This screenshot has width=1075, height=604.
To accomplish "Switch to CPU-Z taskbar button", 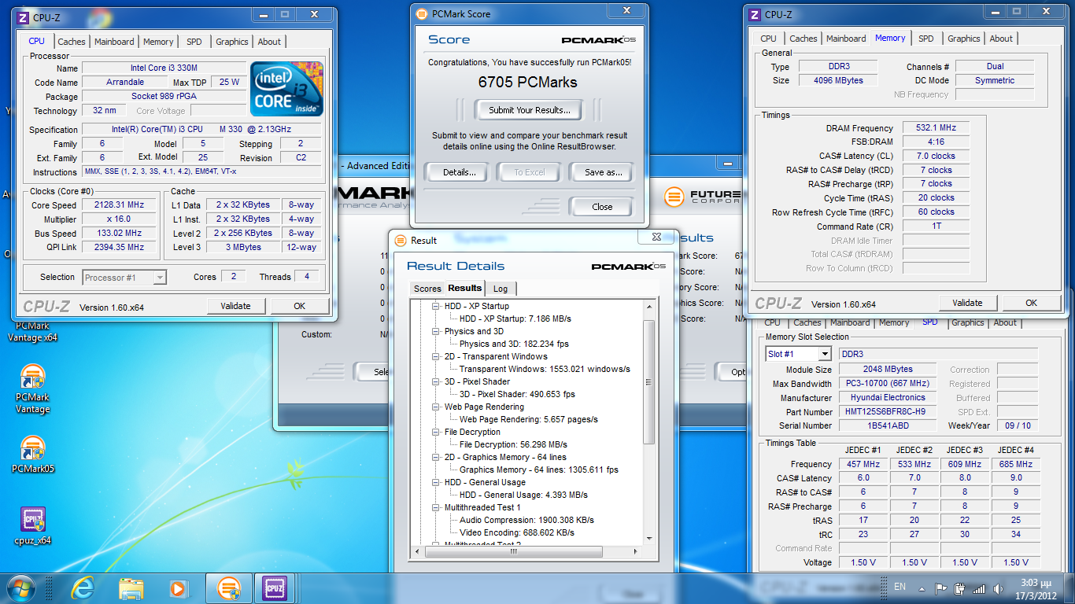I will tap(275, 587).
